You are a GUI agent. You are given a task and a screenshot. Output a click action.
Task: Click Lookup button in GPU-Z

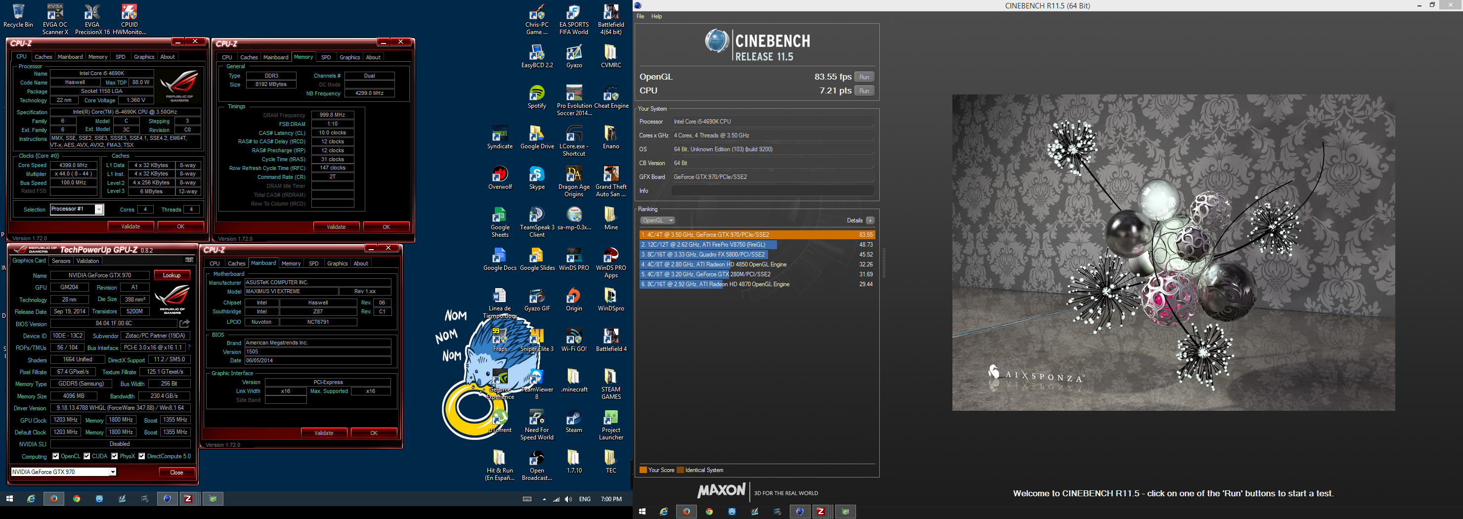(172, 275)
